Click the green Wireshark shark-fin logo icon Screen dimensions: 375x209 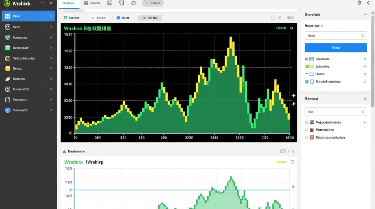(x=6, y=3)
